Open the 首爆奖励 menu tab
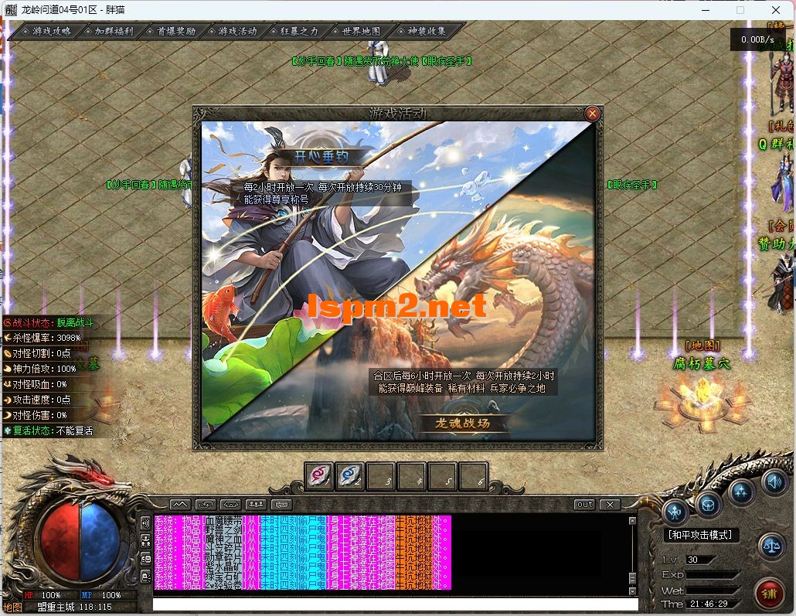Screen dimensions: 796x616 point(171,32)
